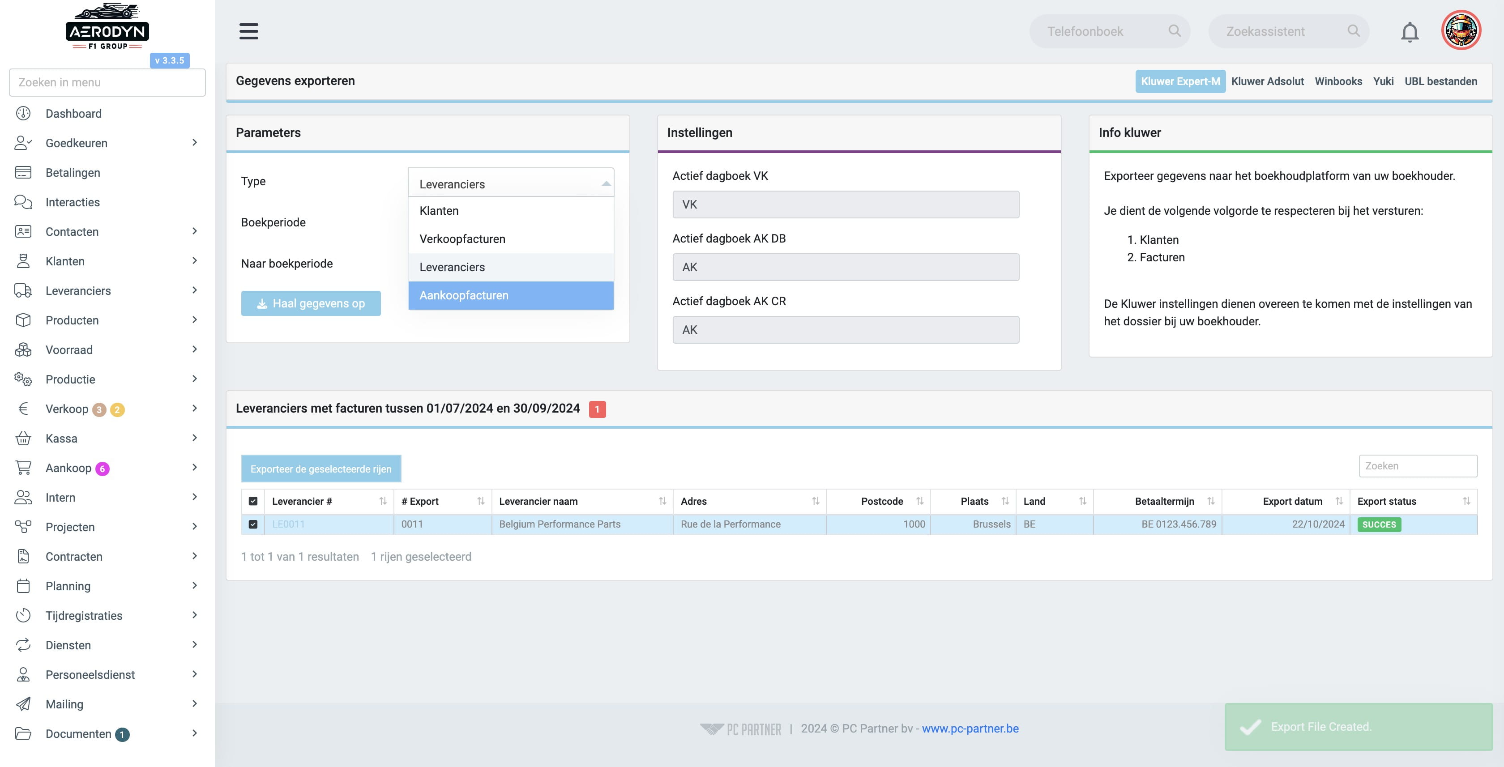The image size is (1504, 767).
Task: Open supplier link LE0011
Action: (x=288, y=524)
